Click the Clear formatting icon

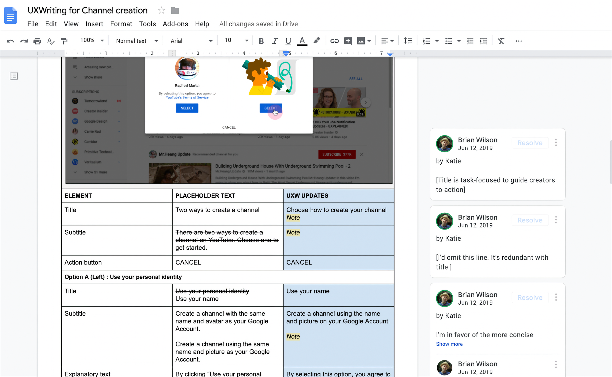501,41
